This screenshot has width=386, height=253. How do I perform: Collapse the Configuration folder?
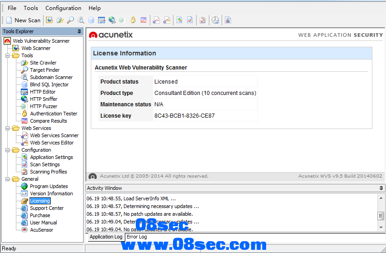(8, 150)
